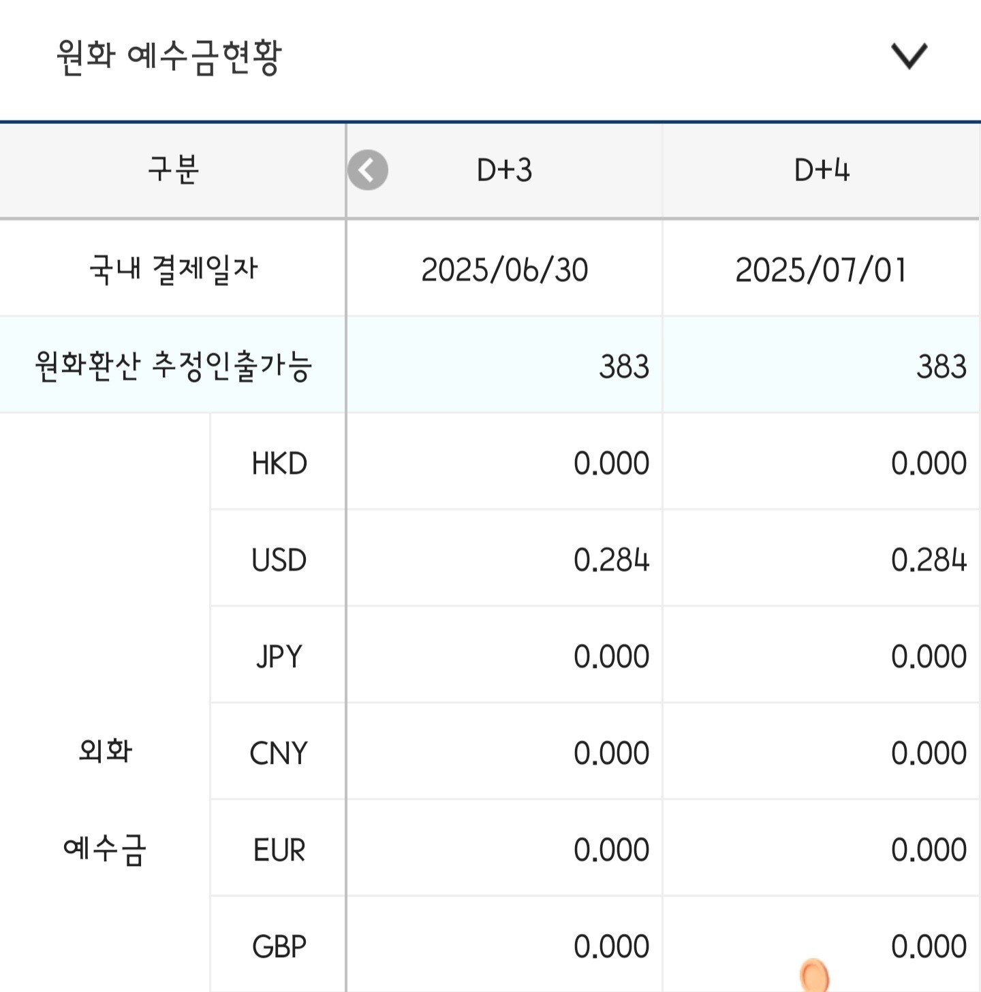The width and height of the screenshot is (981, 992).
Task: Click the D+3 withdrawable amount 383
Action: 624,366
